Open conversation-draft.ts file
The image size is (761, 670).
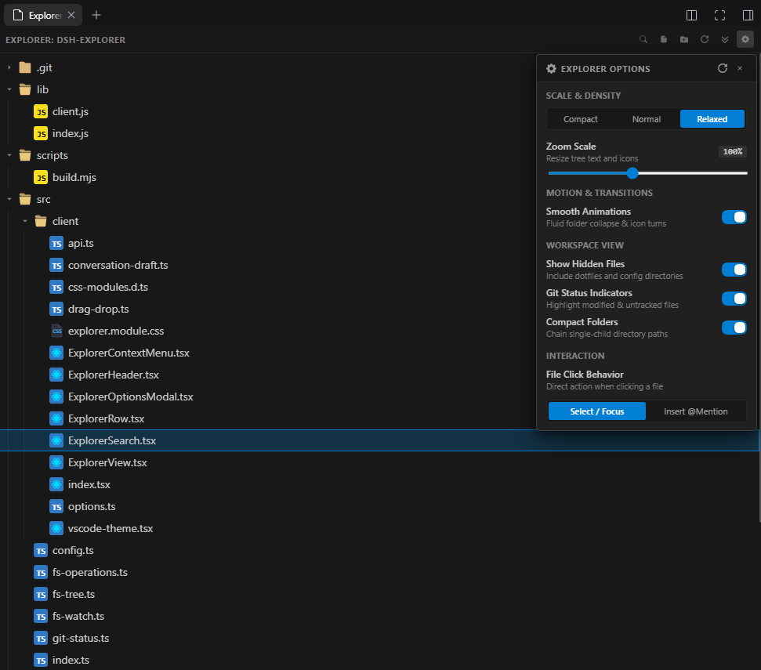[118, 266]
